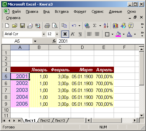Open file using the folder icon
Viewport: 146px width, 131px height.
click(x=15, y=26)
